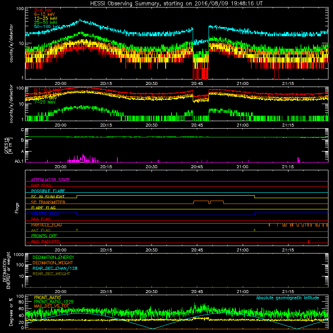The image size is (333, 333).
Task: Click the 0.3-0.8 MeV legend label
Action: click(x=47, y=94)
